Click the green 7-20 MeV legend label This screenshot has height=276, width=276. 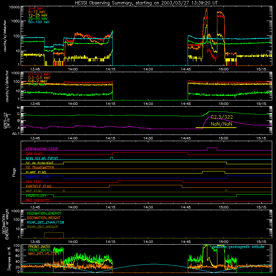[x=37, y=85]
